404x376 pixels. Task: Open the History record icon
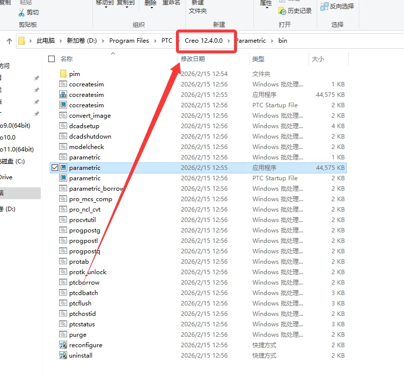[x=282, y=11]
